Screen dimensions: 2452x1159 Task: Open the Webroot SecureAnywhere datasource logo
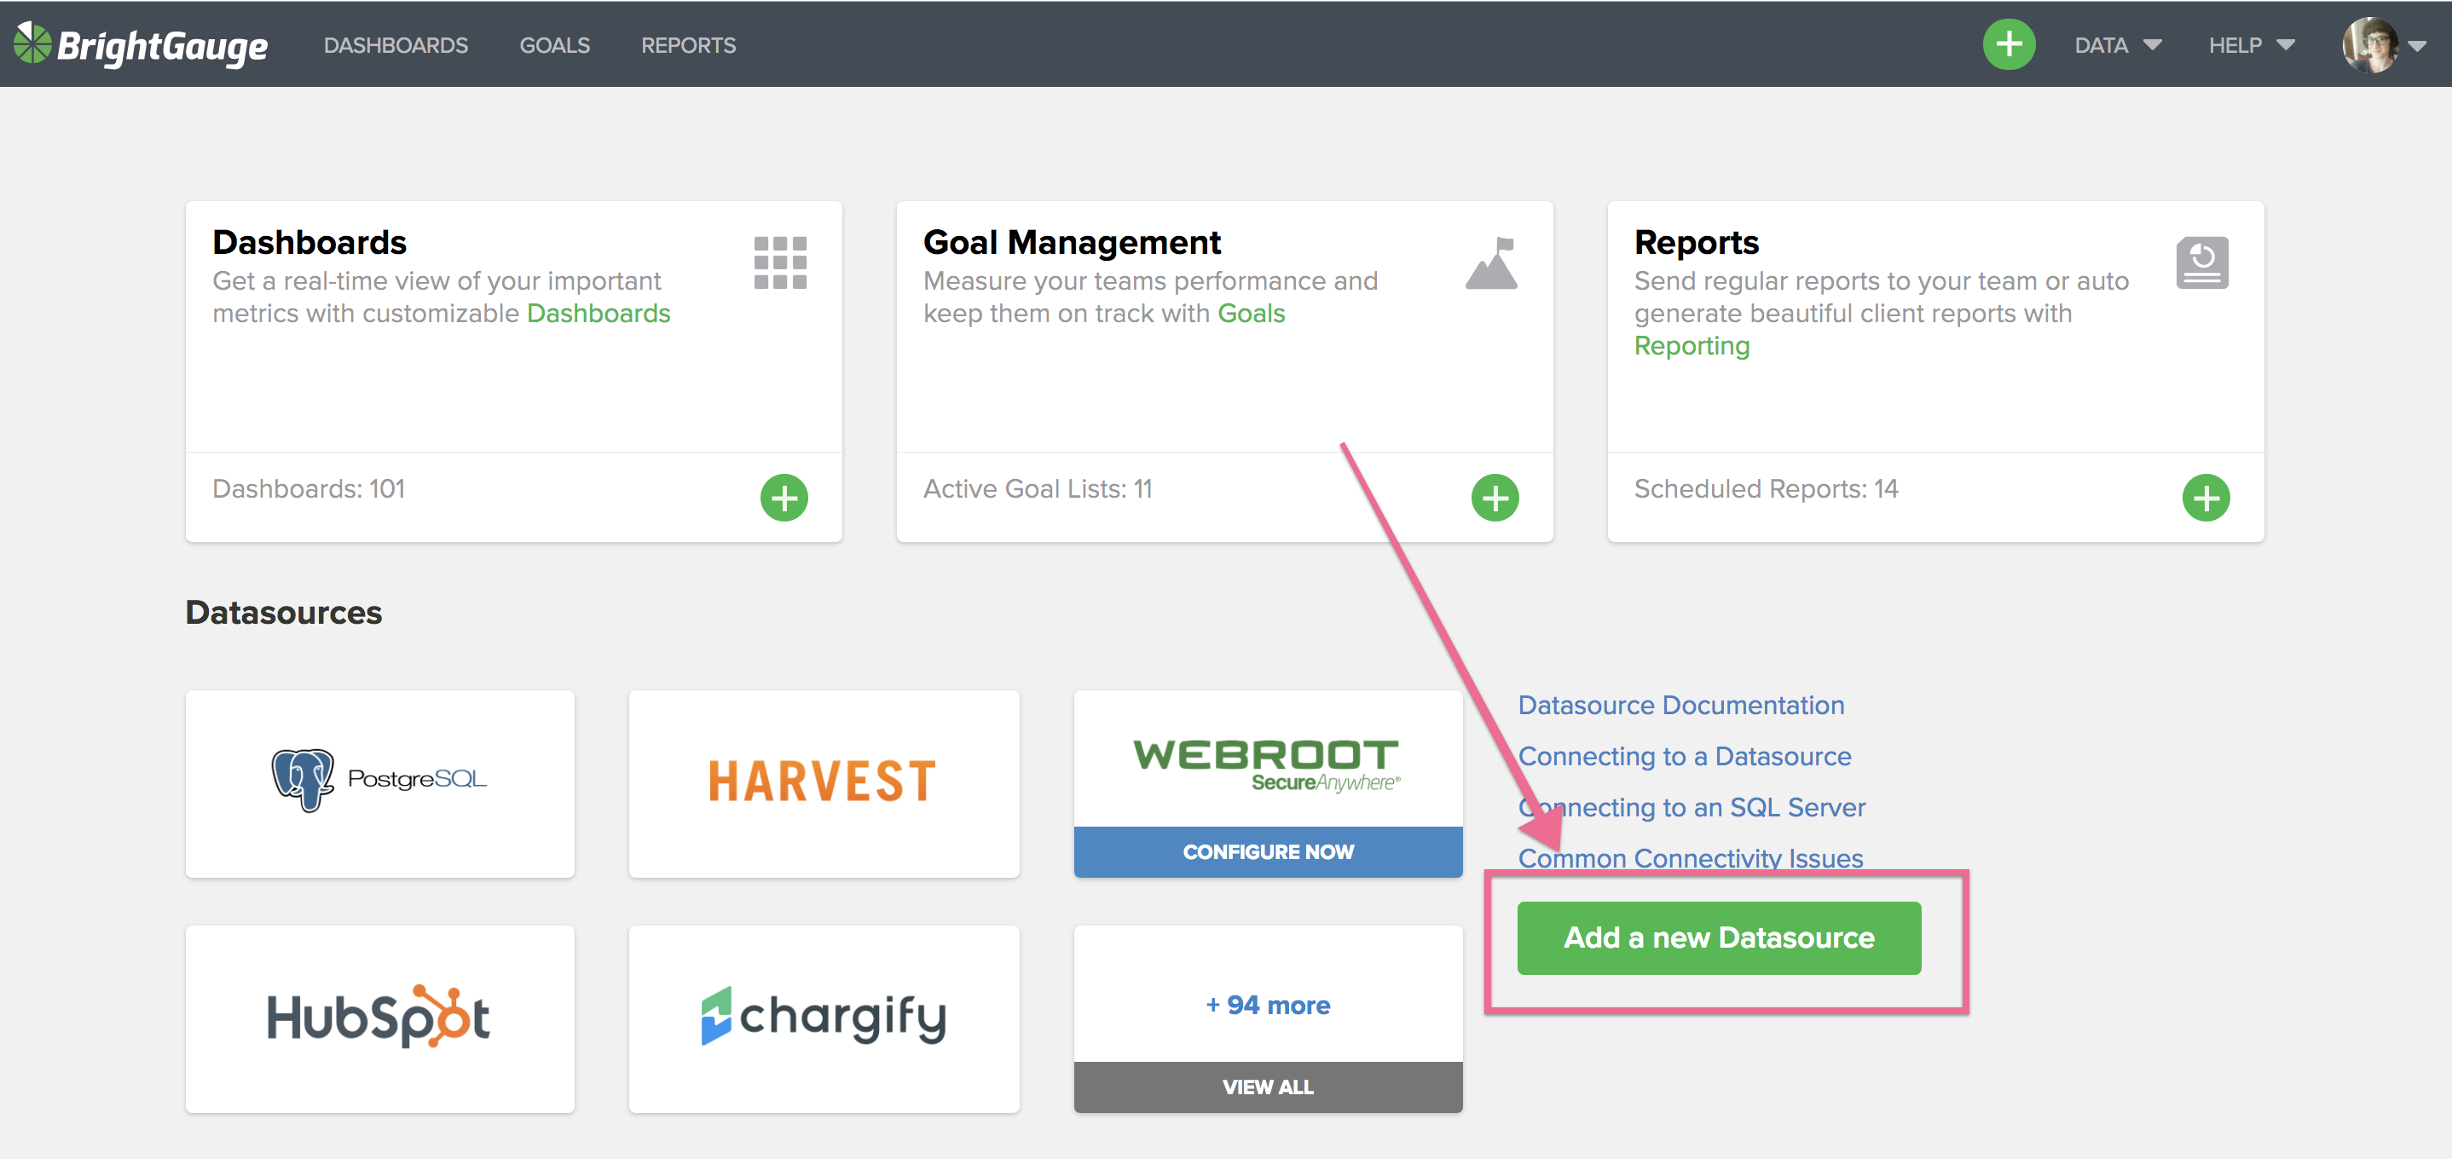pos(1267,765)
